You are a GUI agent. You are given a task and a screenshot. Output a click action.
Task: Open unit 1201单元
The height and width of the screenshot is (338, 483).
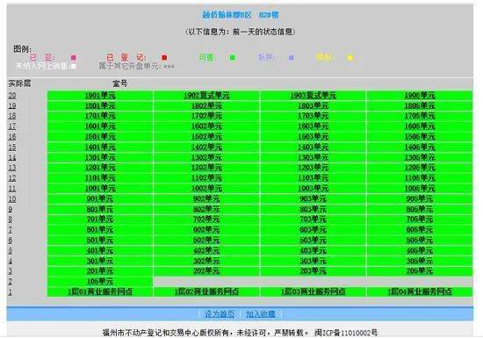[100, 168]
